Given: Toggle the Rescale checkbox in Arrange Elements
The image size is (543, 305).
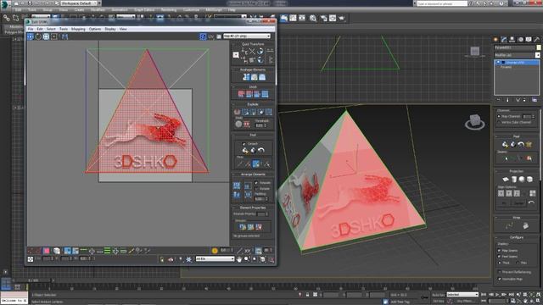Looking at the screenshot, I should [256, 183].
